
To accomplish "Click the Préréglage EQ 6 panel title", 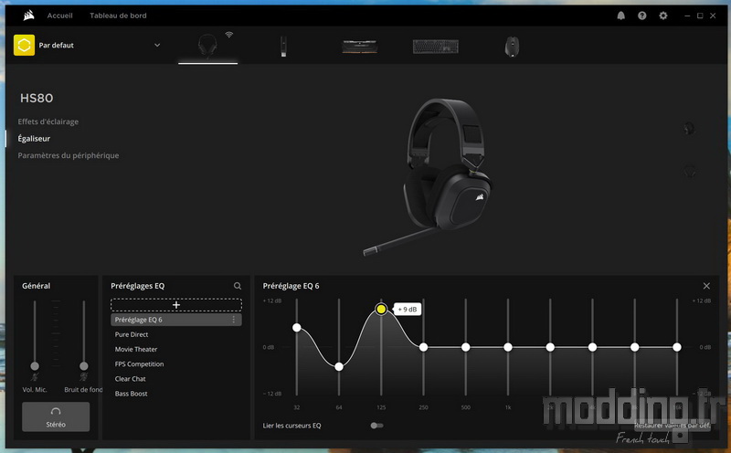I will 291,286.
